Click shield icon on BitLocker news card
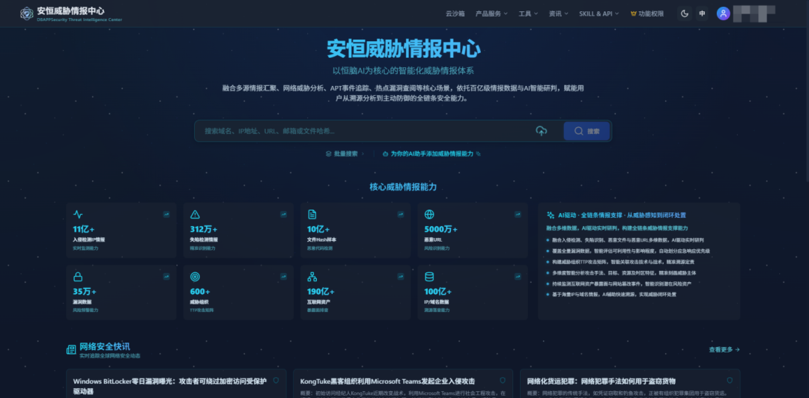 tap(276, 381)
